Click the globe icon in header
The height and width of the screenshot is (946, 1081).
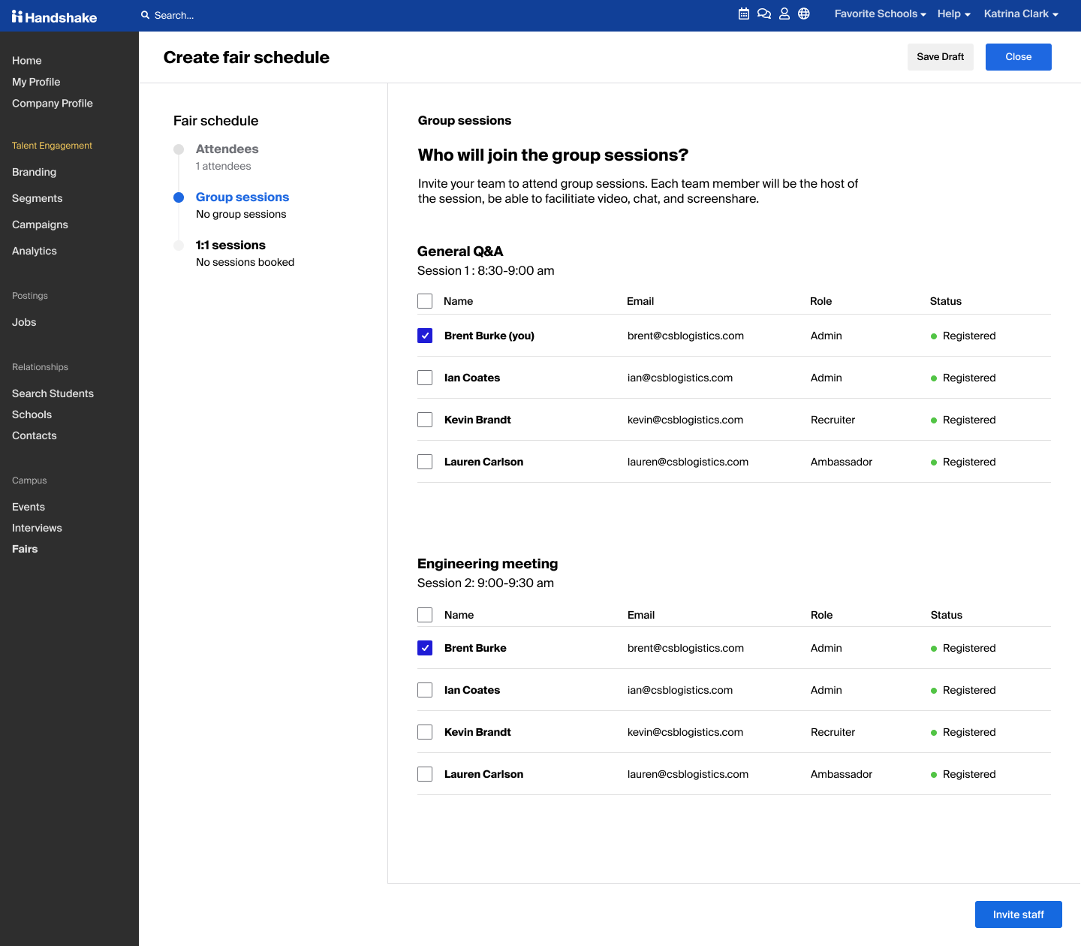tap(804, 14)
